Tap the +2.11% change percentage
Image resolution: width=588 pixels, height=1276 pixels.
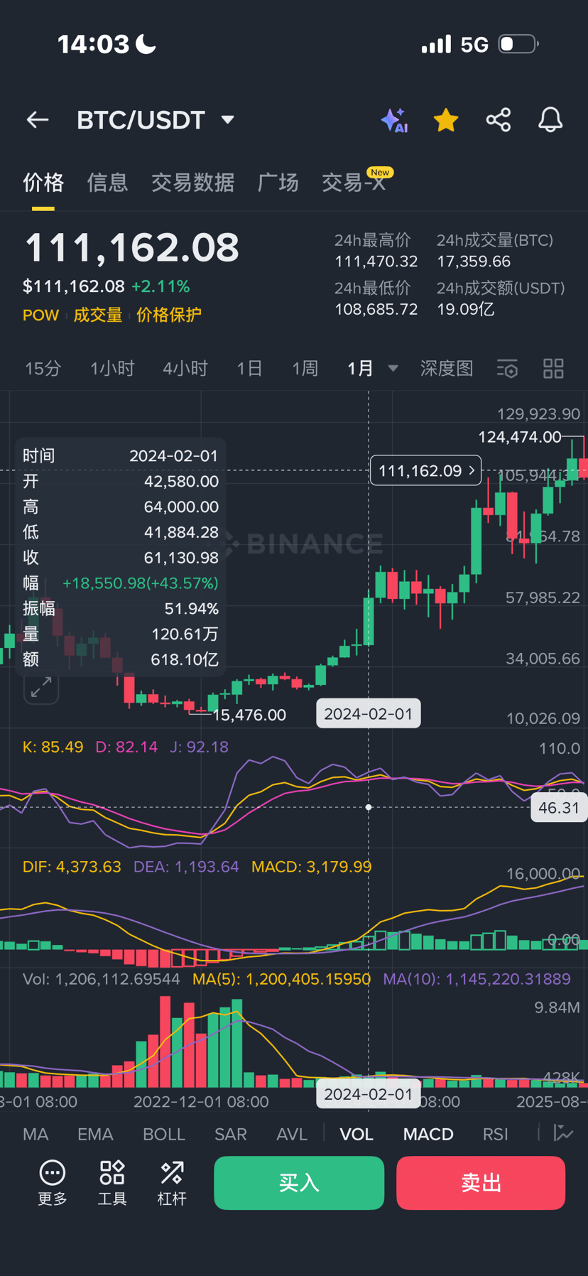160,286
